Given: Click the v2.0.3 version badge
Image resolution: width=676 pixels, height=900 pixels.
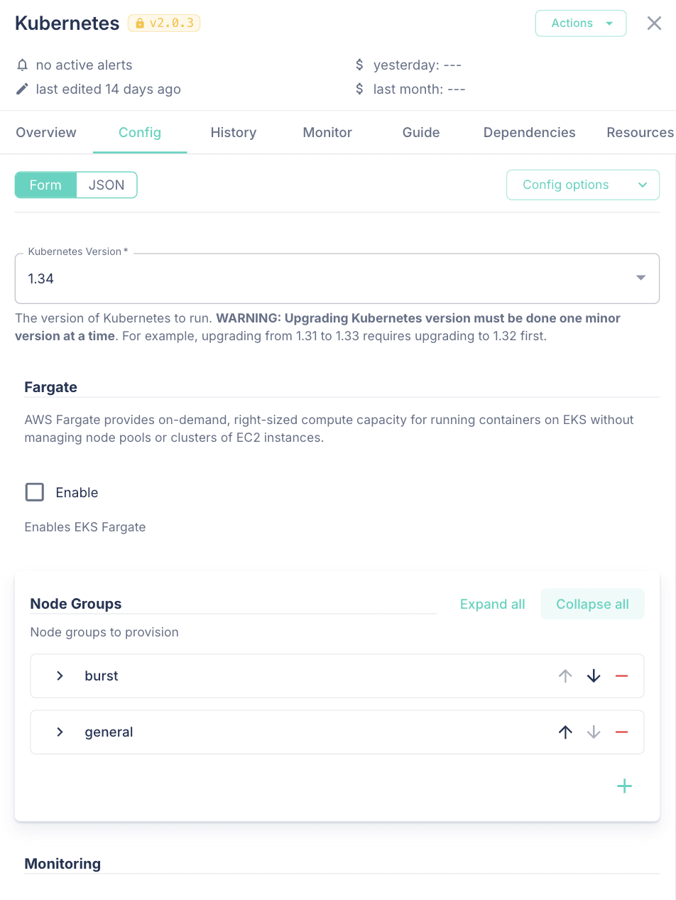Looking at the screenshot, I should click(164, 23).
